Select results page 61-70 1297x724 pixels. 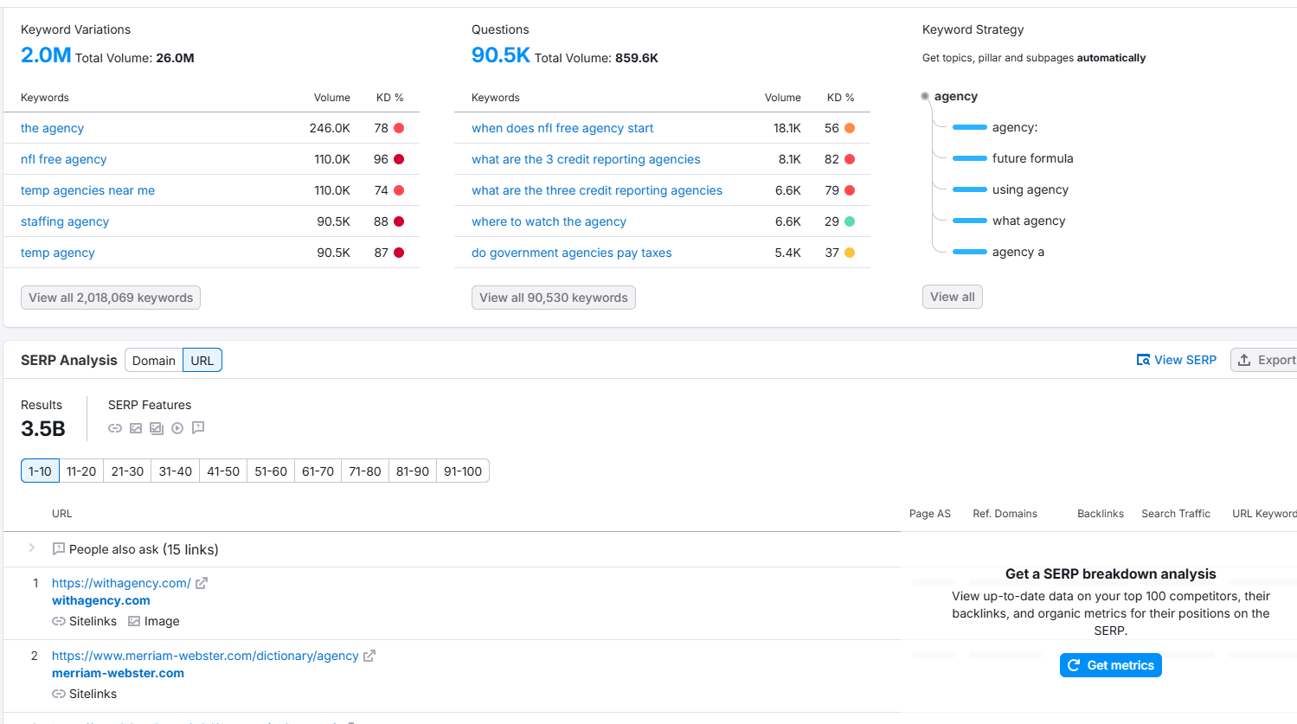coord(318,471)
